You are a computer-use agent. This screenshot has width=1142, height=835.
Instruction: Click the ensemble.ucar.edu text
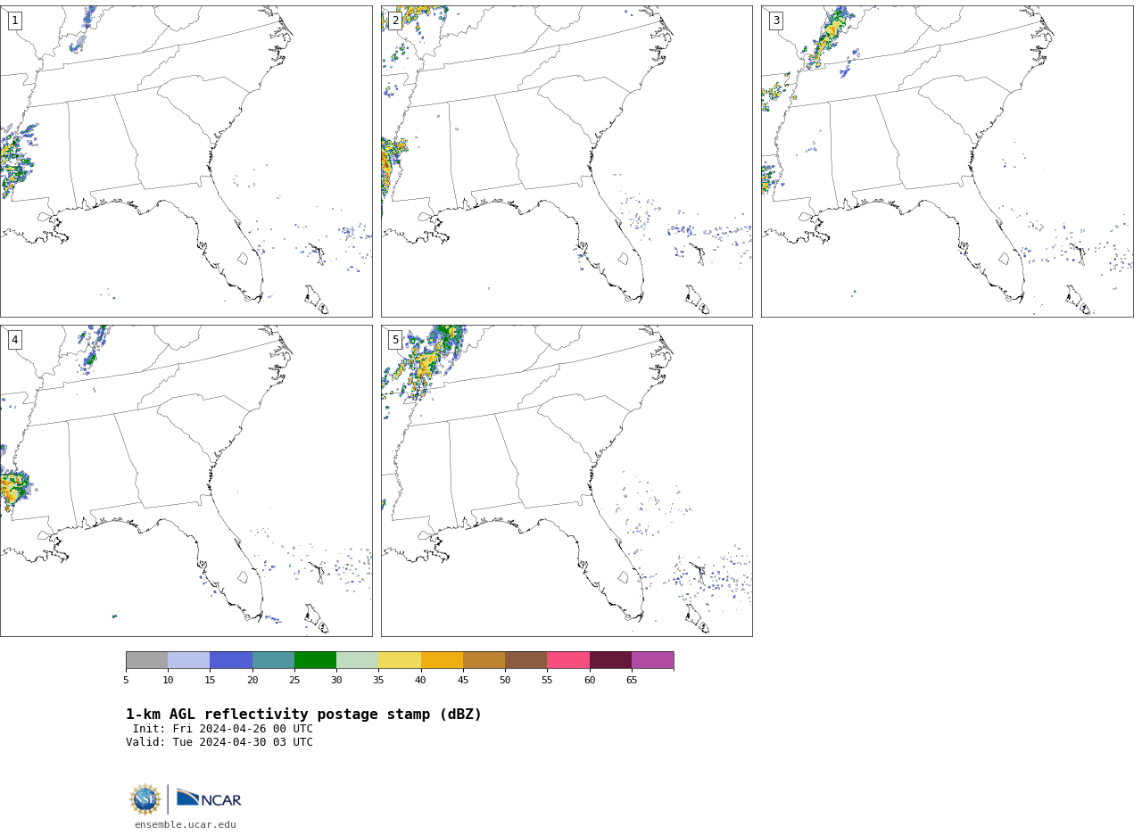(186, 825)
